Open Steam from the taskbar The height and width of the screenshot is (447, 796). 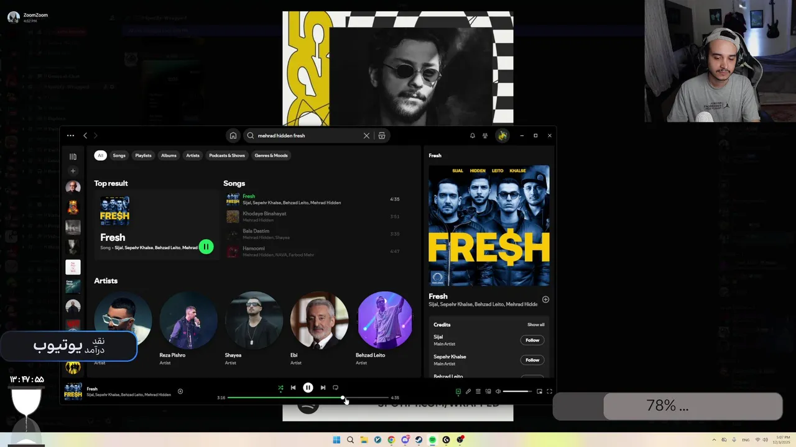click(x=419, y=440)
